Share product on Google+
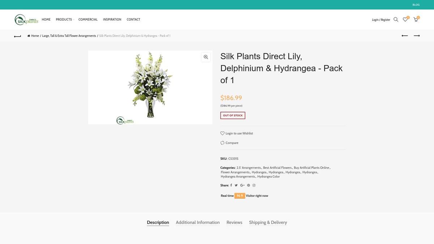This screenshot has width=434, height=244. 242,185
